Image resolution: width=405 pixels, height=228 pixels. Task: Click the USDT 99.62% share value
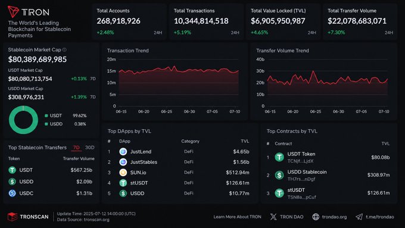pos(80,115)
